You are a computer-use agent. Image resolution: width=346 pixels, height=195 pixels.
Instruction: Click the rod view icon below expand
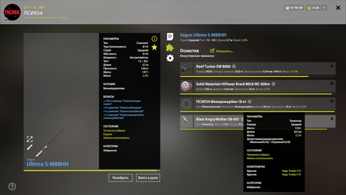click(x=30, y=147)
